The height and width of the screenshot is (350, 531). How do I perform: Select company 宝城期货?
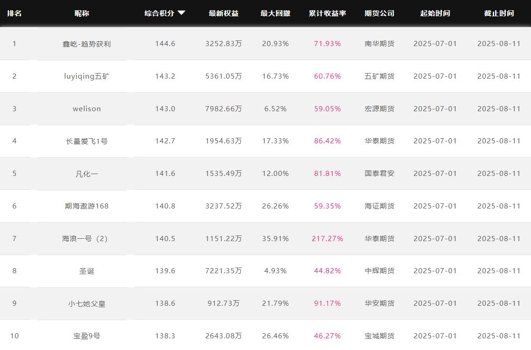[x=379, y=336]
